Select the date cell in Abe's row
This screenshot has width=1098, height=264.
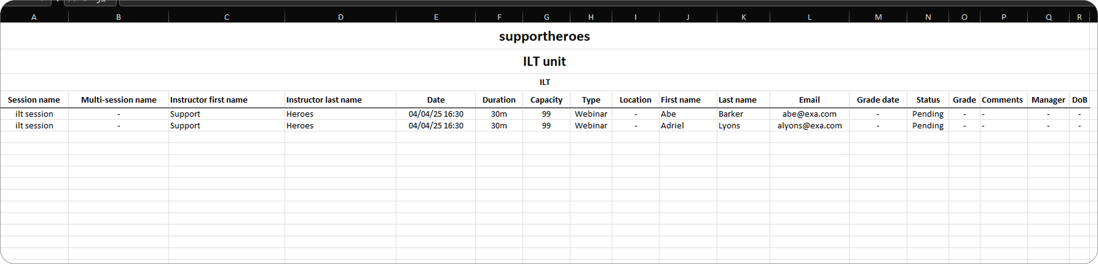tap(436, 114)
